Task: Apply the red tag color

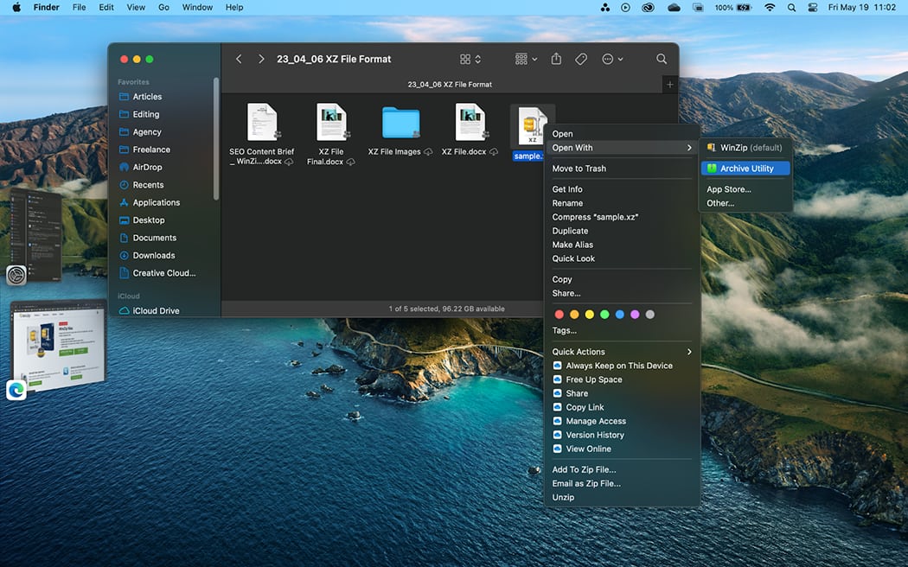Action: [559, 314]
